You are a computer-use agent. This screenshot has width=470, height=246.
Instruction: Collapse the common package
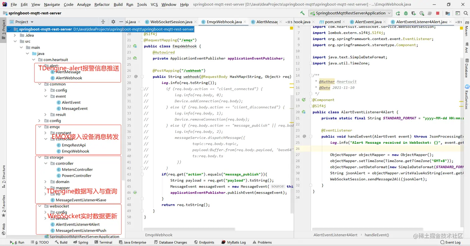[x=40, y=84]
